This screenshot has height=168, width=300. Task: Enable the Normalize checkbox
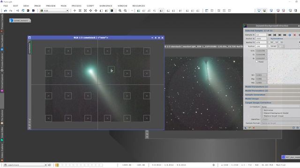pyautogui.click(x=262, y=110)
